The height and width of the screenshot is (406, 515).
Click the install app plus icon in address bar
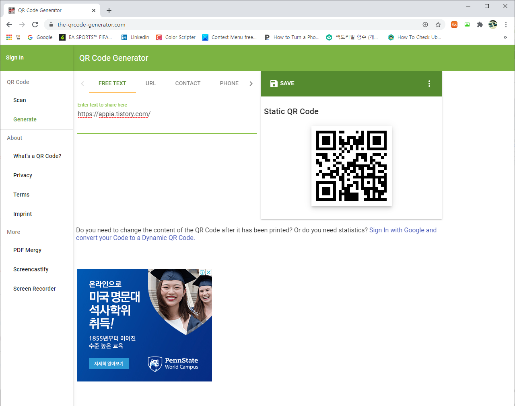pyautogui.click(x=425, y=25)
